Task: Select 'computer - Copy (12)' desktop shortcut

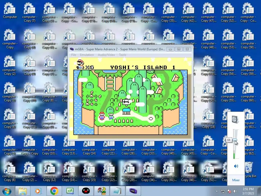Action: click(49, 171)
